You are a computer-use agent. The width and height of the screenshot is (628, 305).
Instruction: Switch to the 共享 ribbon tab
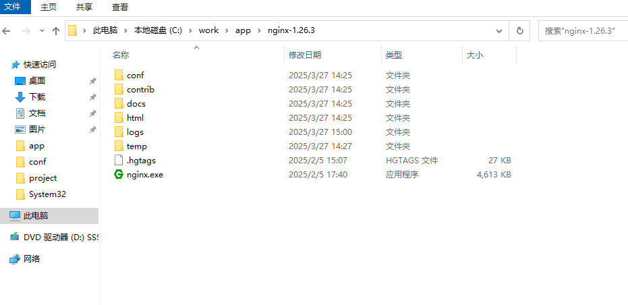84,7
